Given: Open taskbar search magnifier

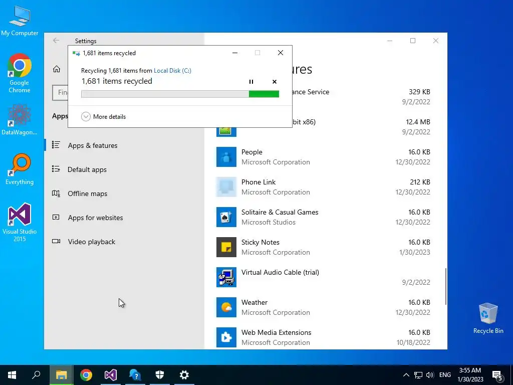Looking at the screenshot, I should point(36,375).
